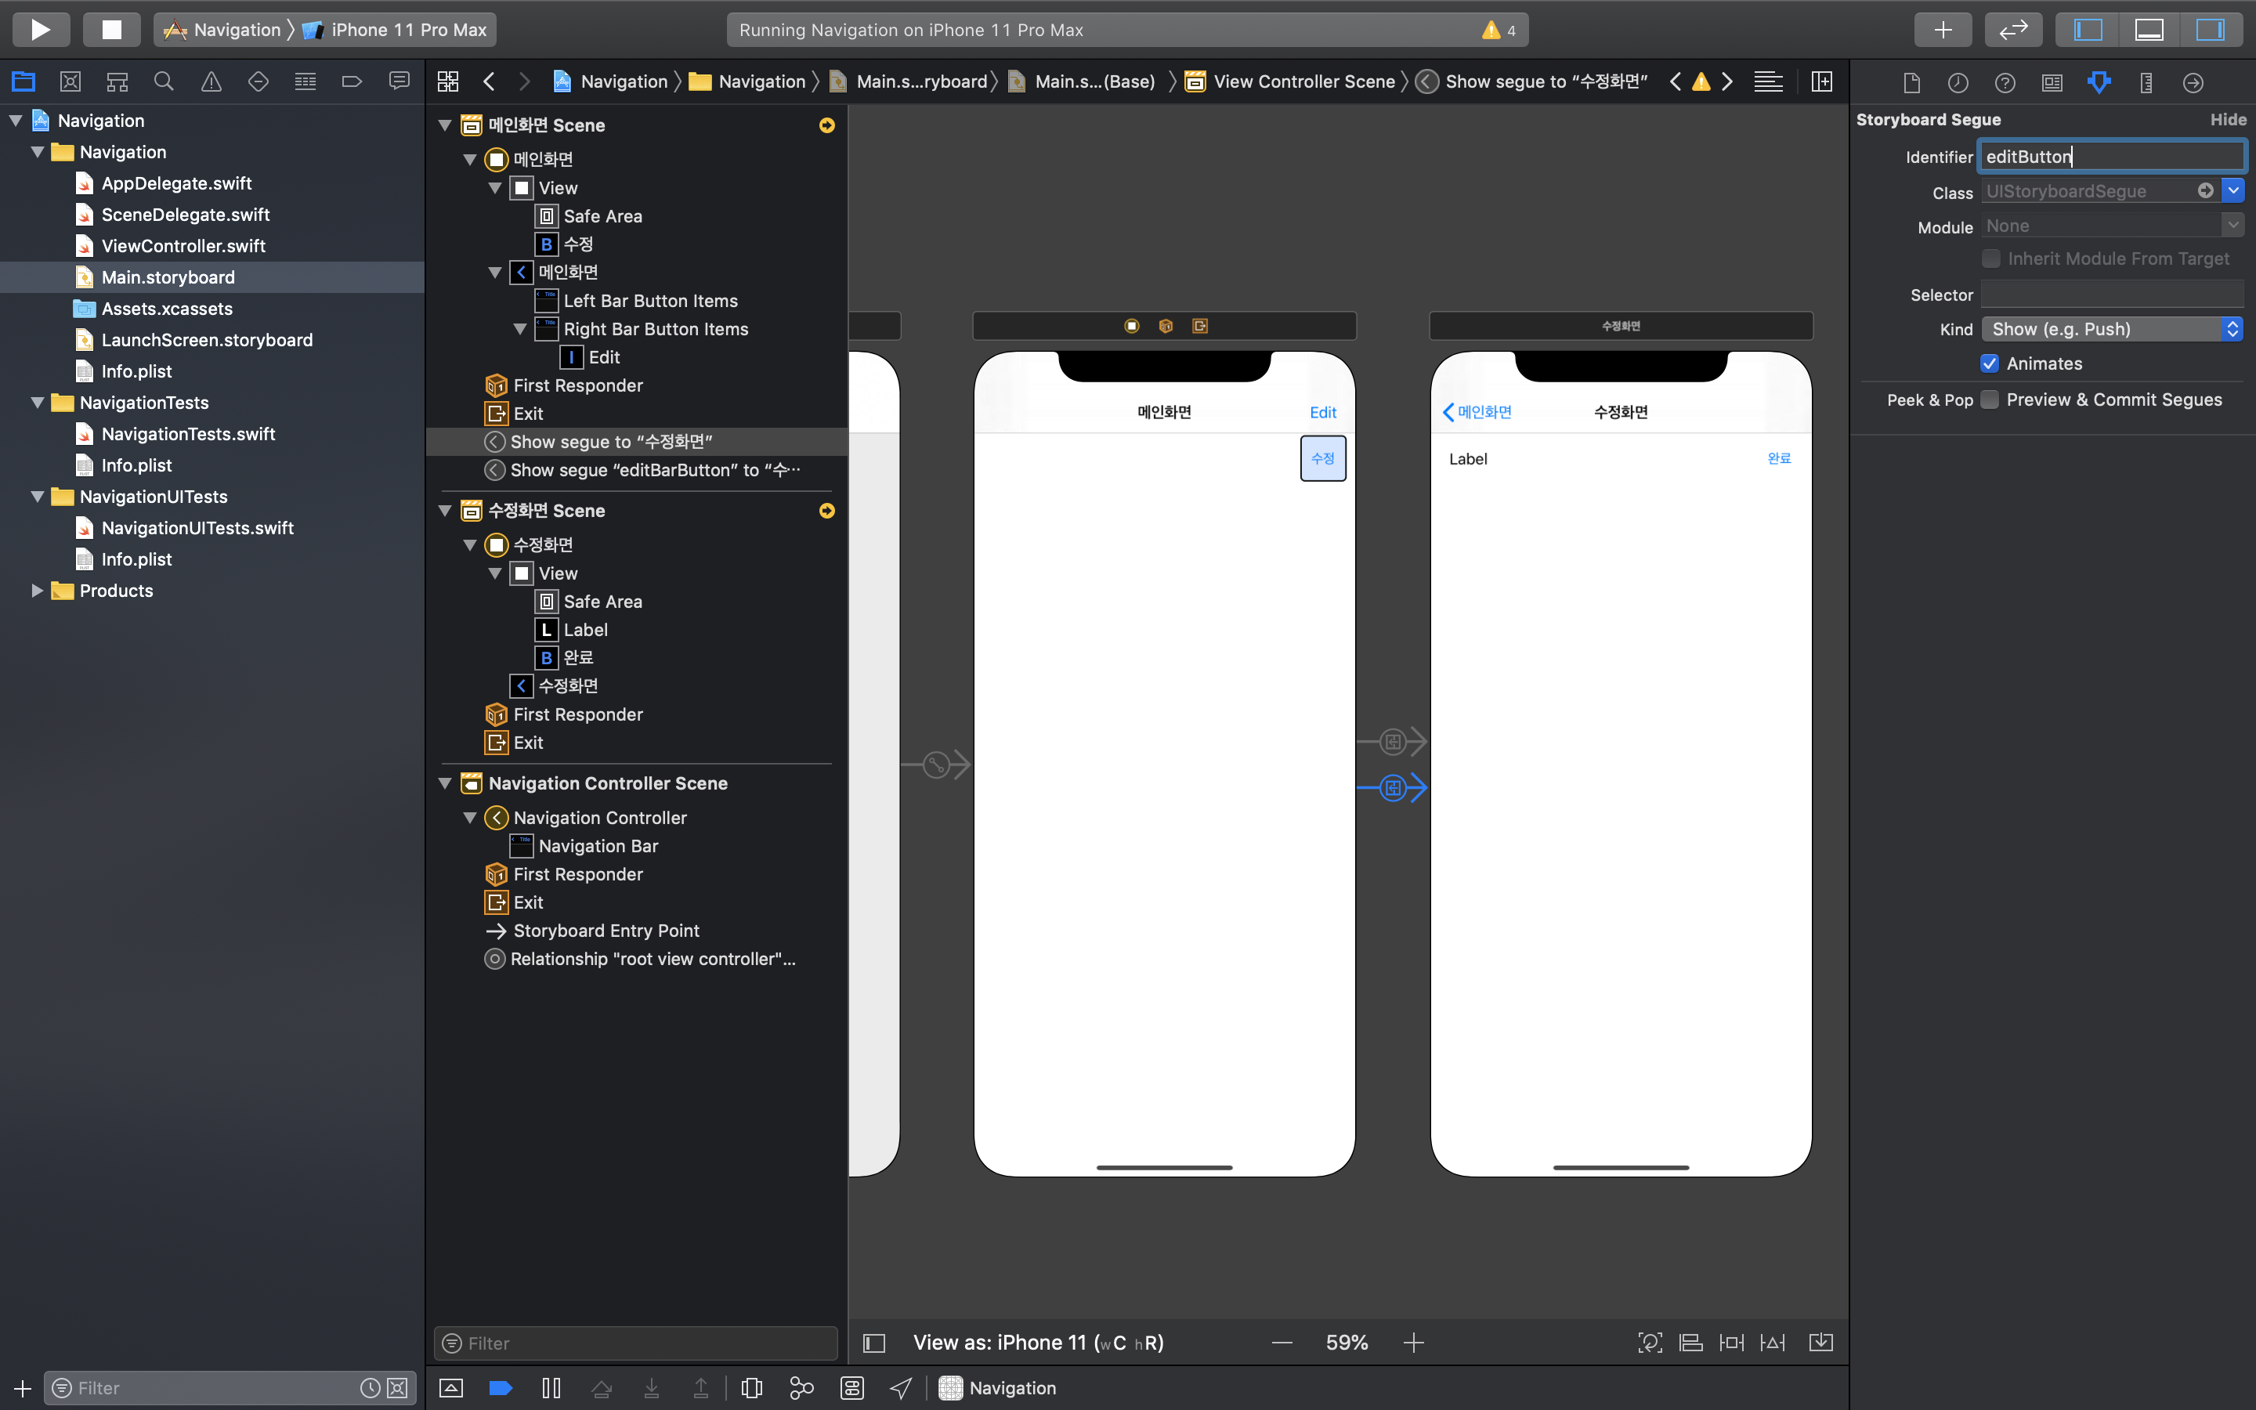Toggle the debug area panel button

point(2149,30)
